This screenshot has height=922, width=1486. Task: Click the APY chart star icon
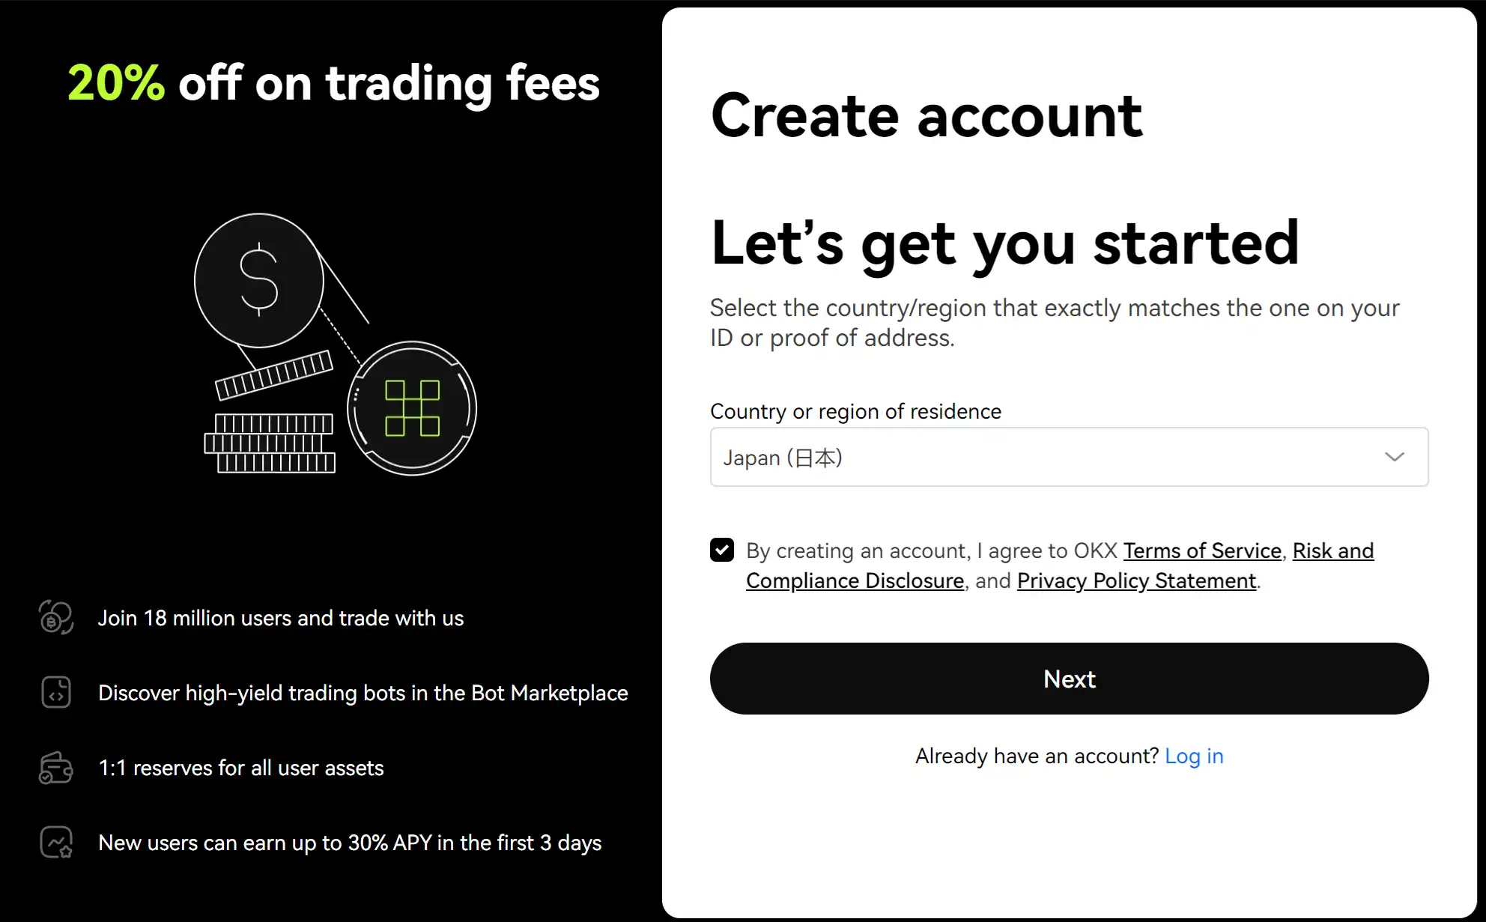pyautogui.click(x=56, y=843)
